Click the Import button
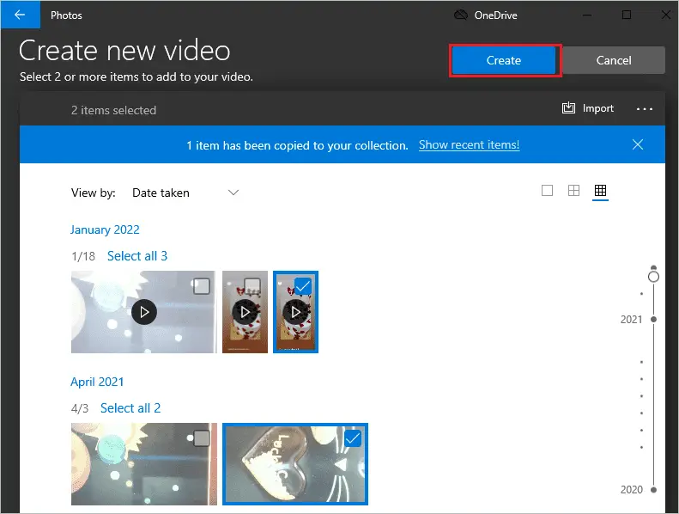Image resolution: width=679 pixels, height=514 pixels. click(x=588, y=108)
